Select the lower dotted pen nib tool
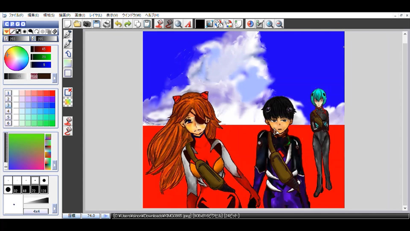 68,44
